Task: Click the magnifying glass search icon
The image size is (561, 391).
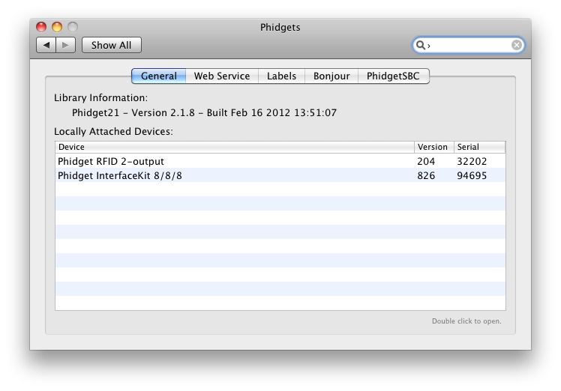Action: 421,45
